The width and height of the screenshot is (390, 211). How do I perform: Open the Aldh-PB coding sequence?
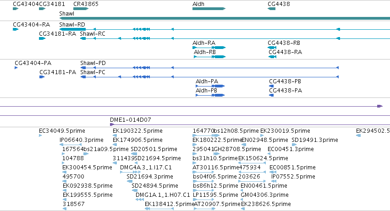(x=210, y=95)
